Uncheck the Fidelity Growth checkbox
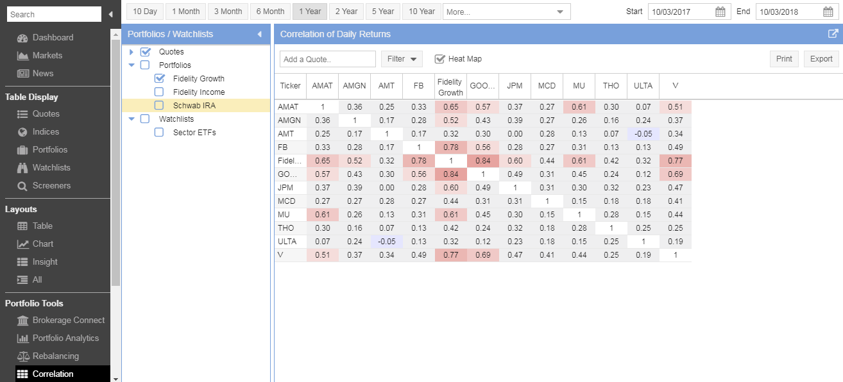This screenshot has height=382, width=843. [x=160, y=79]
